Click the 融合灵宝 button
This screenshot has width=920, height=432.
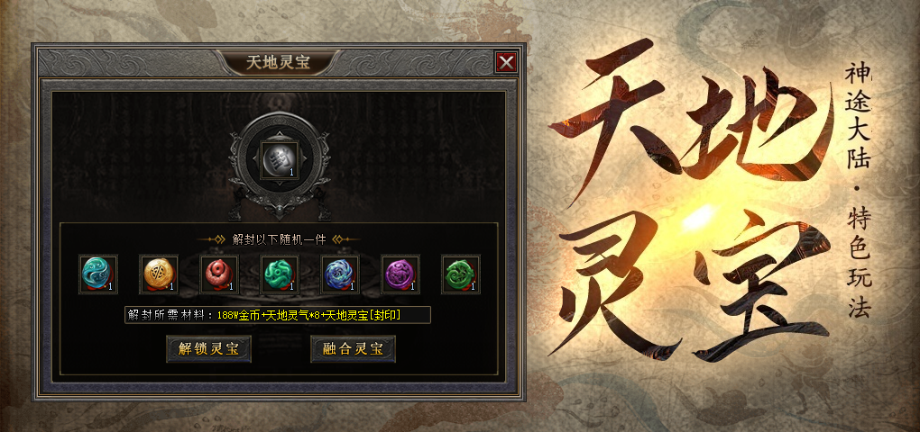[354, 349]
